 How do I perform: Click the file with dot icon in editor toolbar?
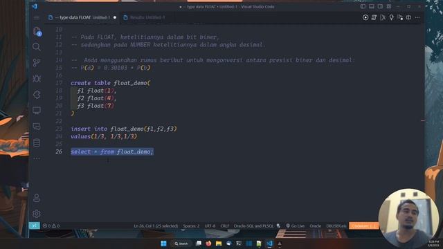click(x=400, y=17)
